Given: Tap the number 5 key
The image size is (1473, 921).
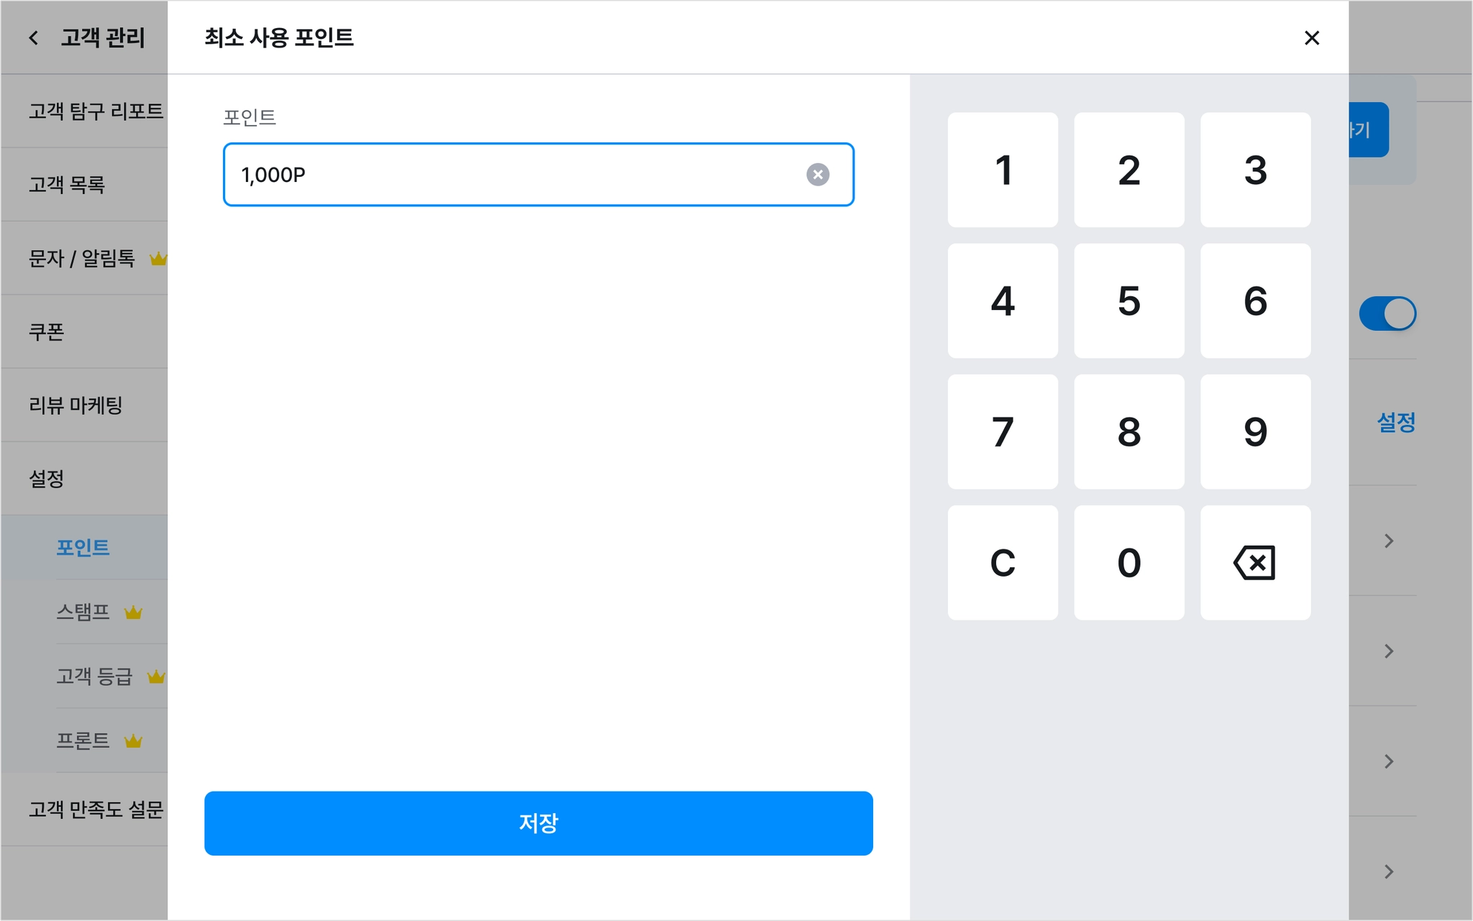Looking at the screenshot, I should pyautogui.click(x=1129, y=301).
